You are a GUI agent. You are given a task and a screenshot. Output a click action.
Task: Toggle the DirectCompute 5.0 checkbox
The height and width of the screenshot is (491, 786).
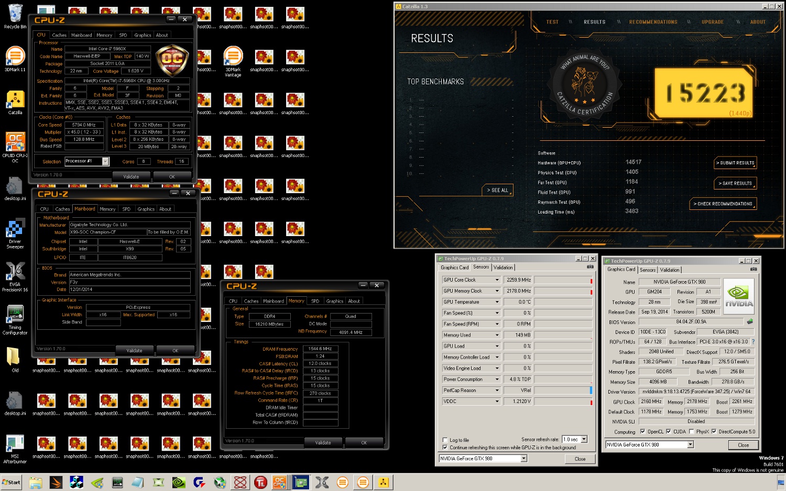point(714,432)
